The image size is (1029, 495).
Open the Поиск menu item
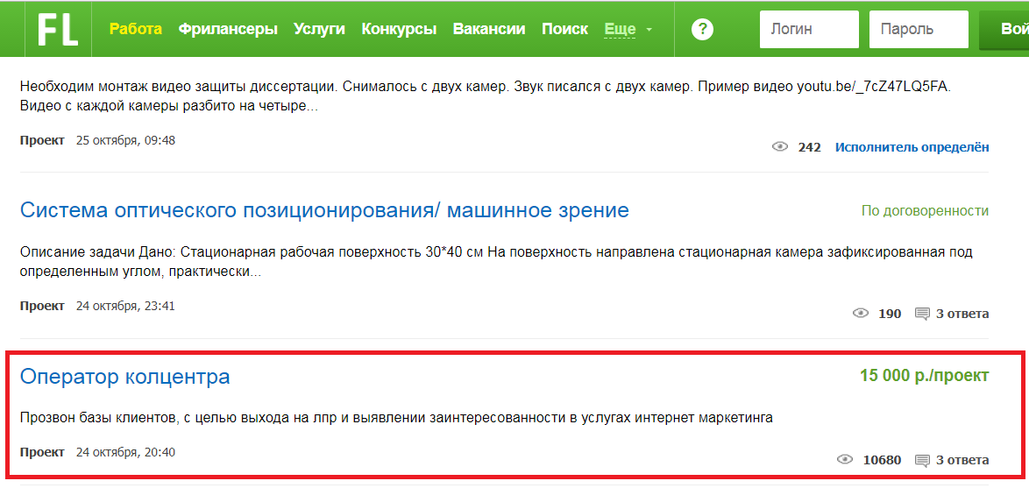pyautogui.click(x=565, y=29)
